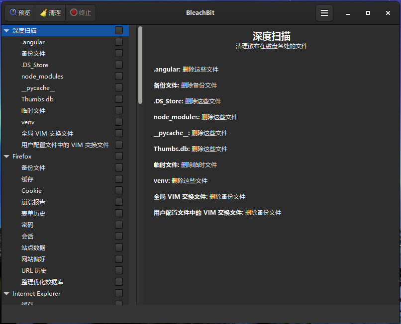Open the hamburger menu button
This screenshot has height=324, width=401.
coord(324,13)
